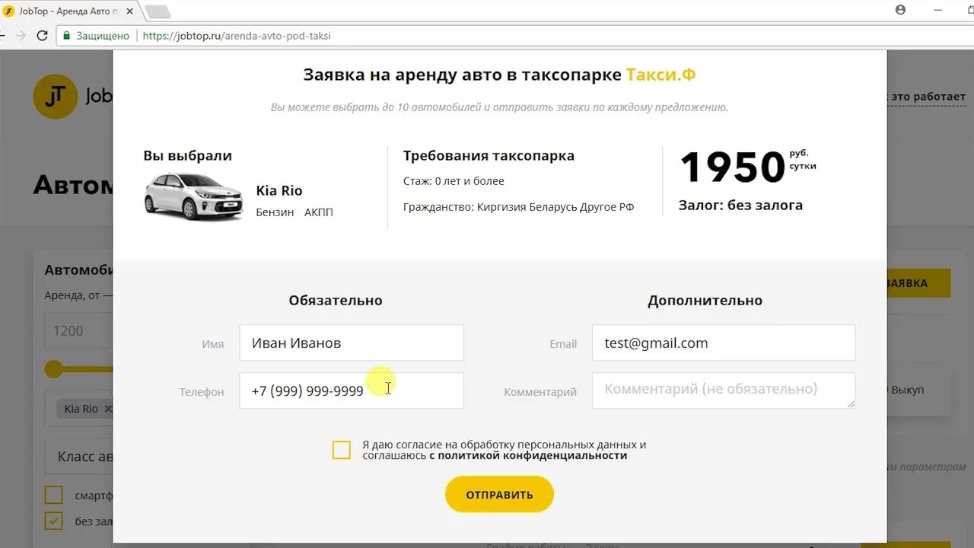Switch to the JobTop browser tab
974x548 pixels.
(x=67, y=11)
